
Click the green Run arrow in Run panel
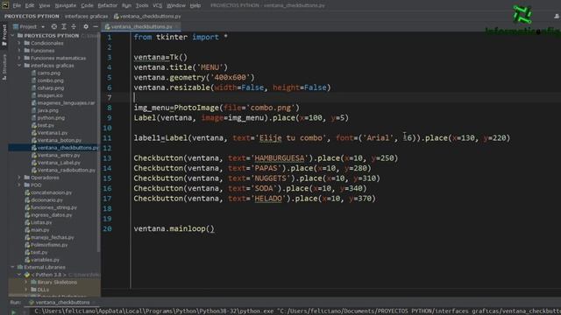[x=14, y=311]
